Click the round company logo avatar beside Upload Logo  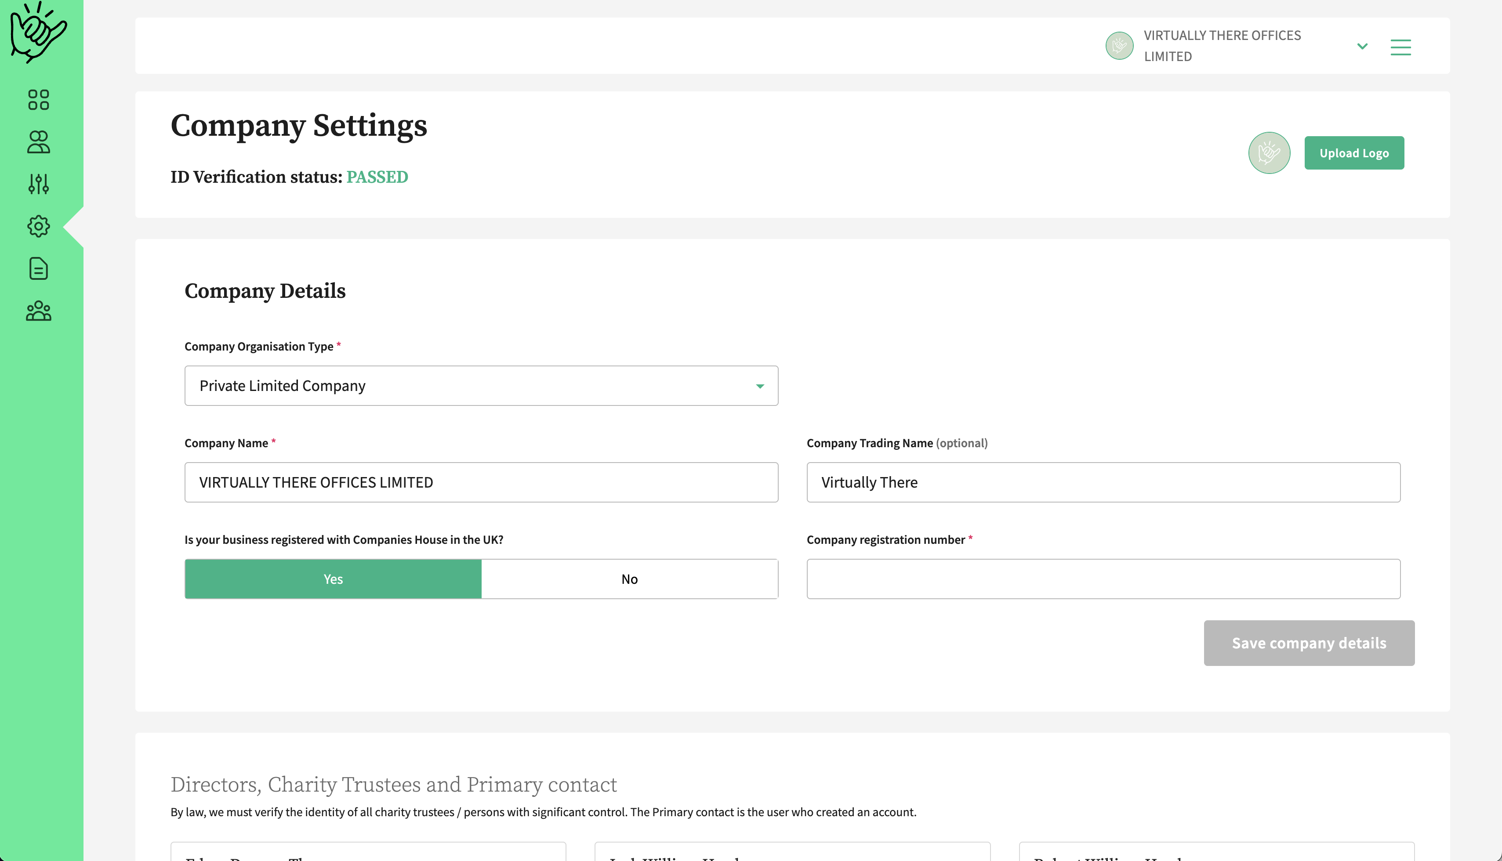[x=1269, y=152]
